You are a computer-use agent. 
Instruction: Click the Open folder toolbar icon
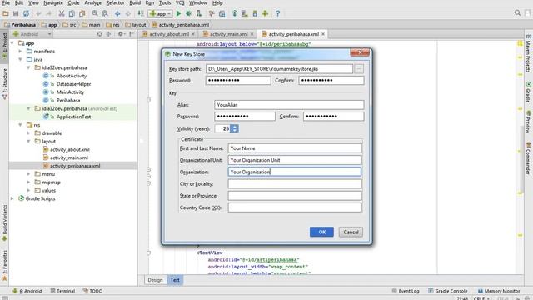(x=6, y=13)
